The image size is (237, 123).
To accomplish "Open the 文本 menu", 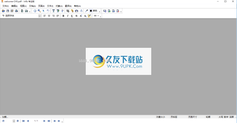I will click(x=50, y=6).
